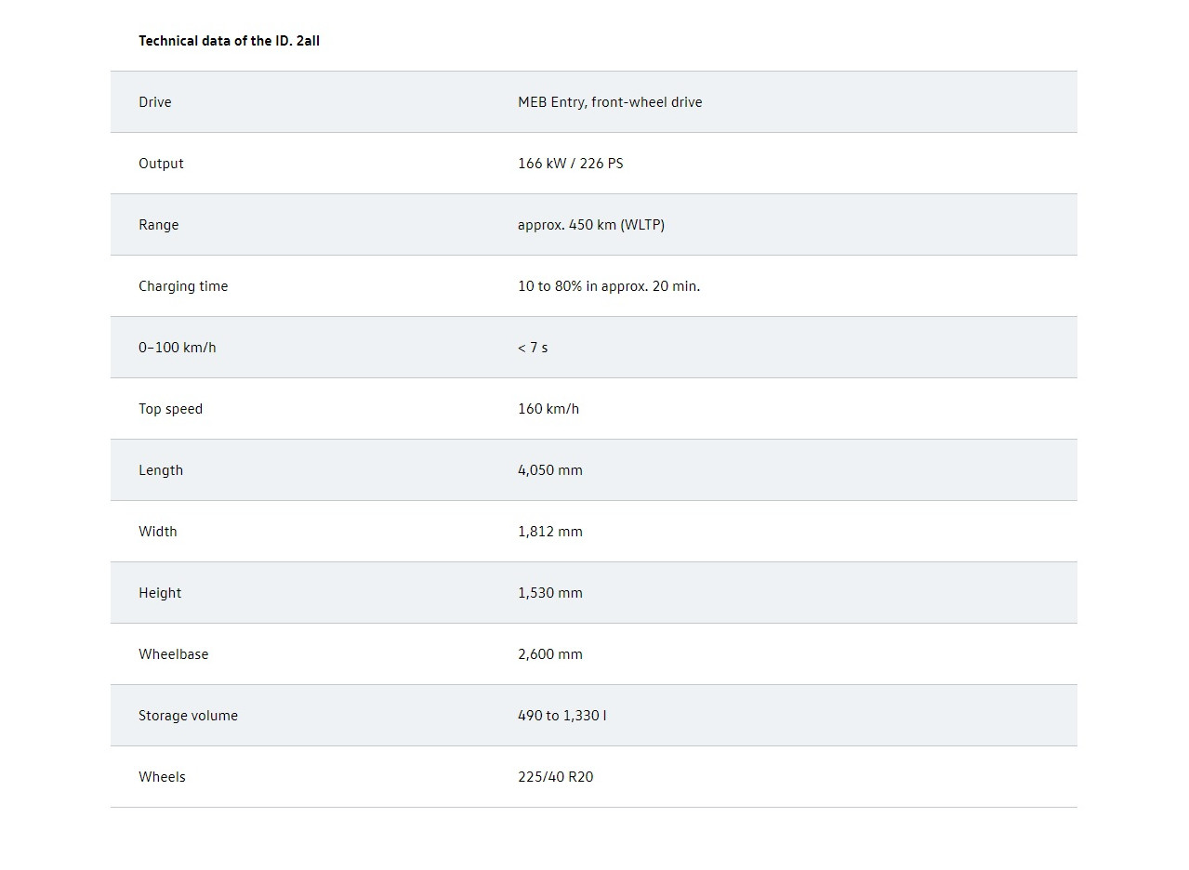The width and height of the screenshot is (1189, 870).
Task: Select the '1,530 mm' height value
Action: click(x=550, y=593)
